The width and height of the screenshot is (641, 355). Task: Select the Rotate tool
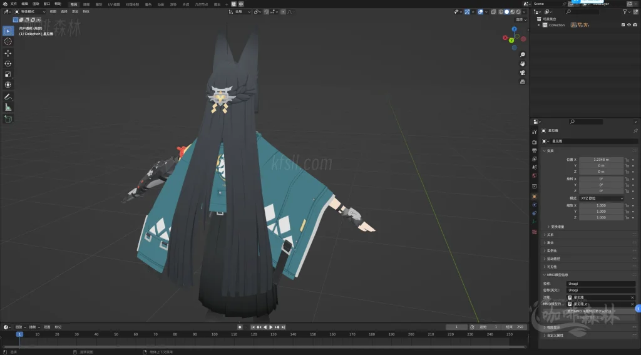point(8,63)
